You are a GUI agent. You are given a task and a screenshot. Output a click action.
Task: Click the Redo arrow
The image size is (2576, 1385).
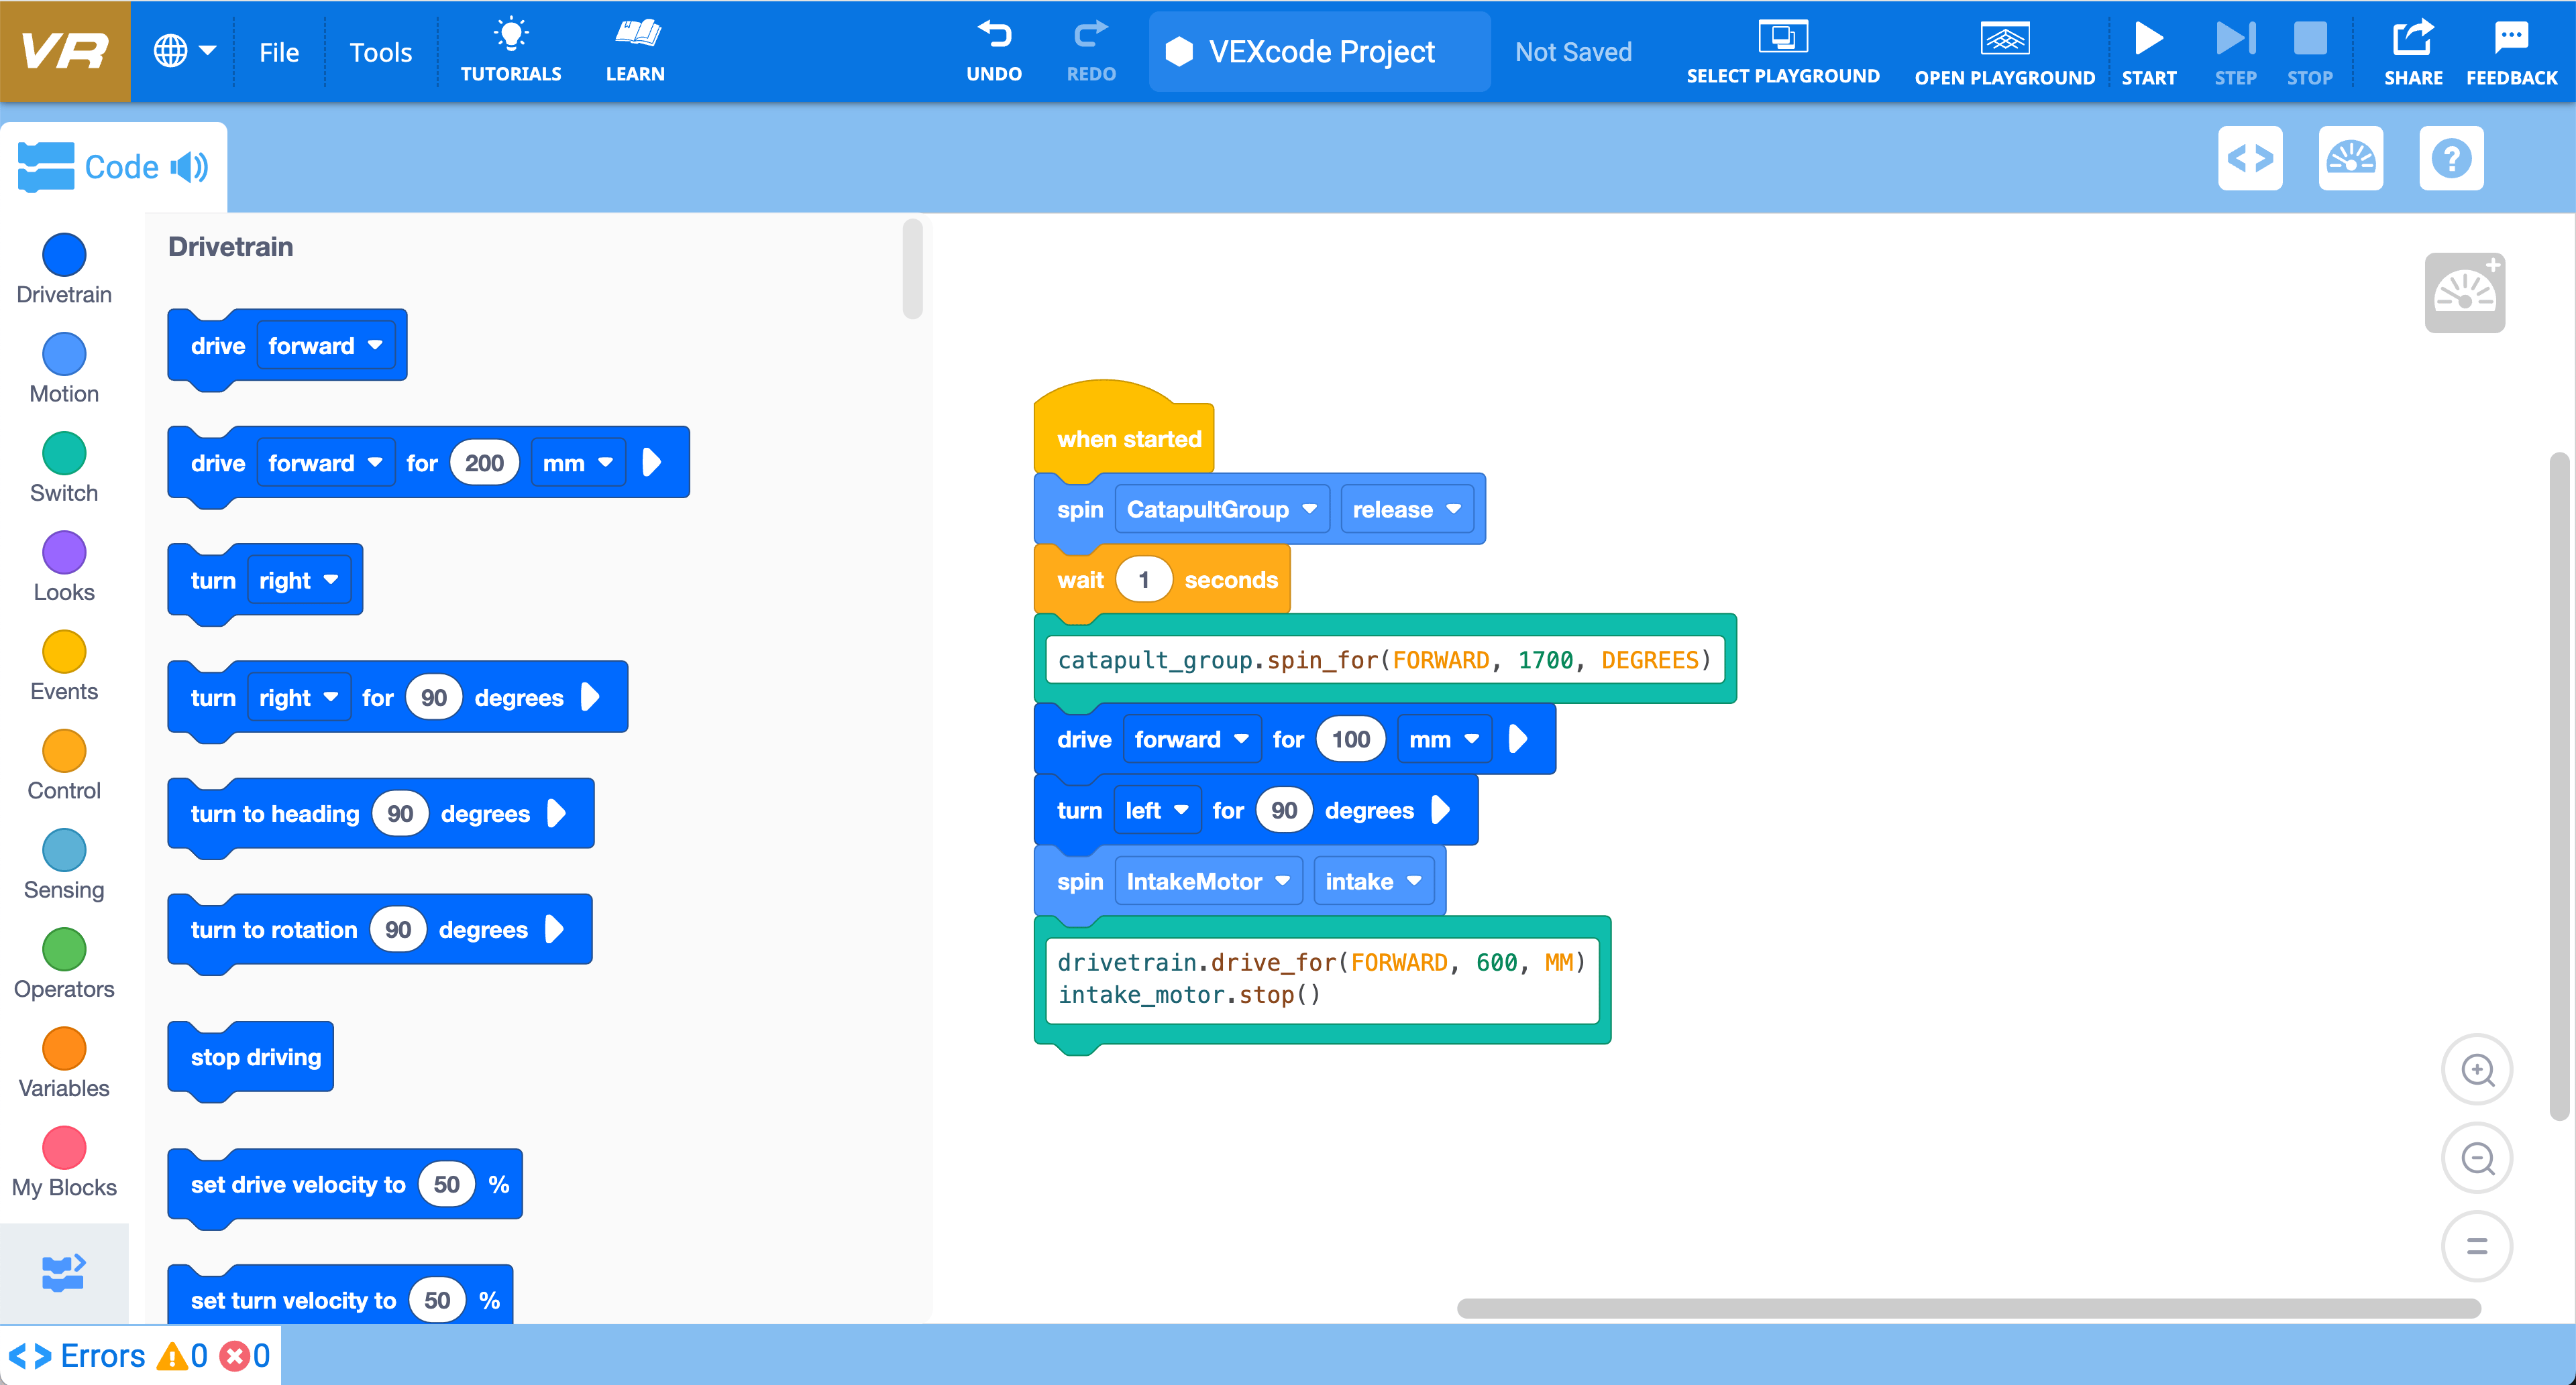point(1091,51)
